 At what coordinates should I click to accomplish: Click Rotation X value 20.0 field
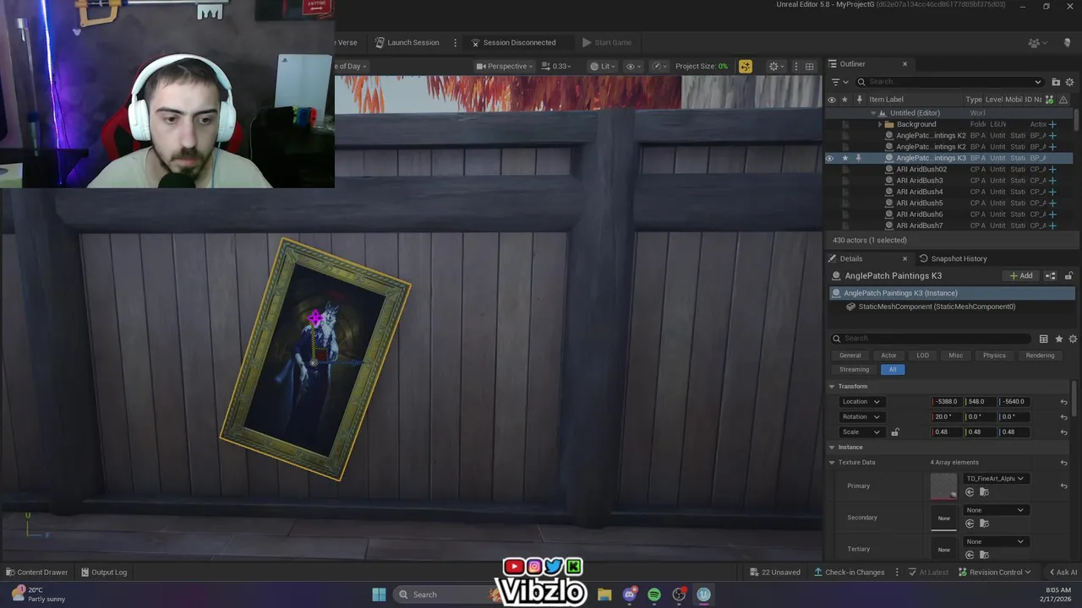coord(948,417)
